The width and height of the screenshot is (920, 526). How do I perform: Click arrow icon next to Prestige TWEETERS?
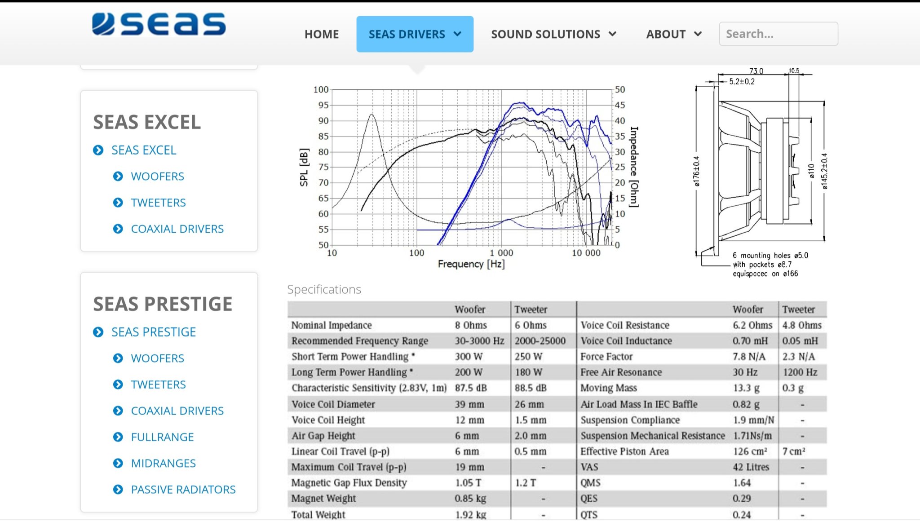(x=118, y=385)
